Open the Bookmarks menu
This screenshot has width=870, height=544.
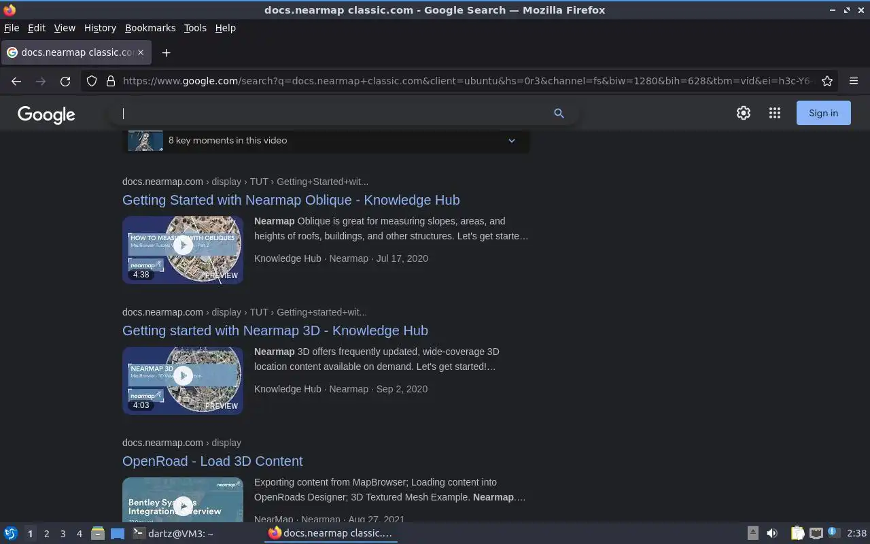coord(150,28)
